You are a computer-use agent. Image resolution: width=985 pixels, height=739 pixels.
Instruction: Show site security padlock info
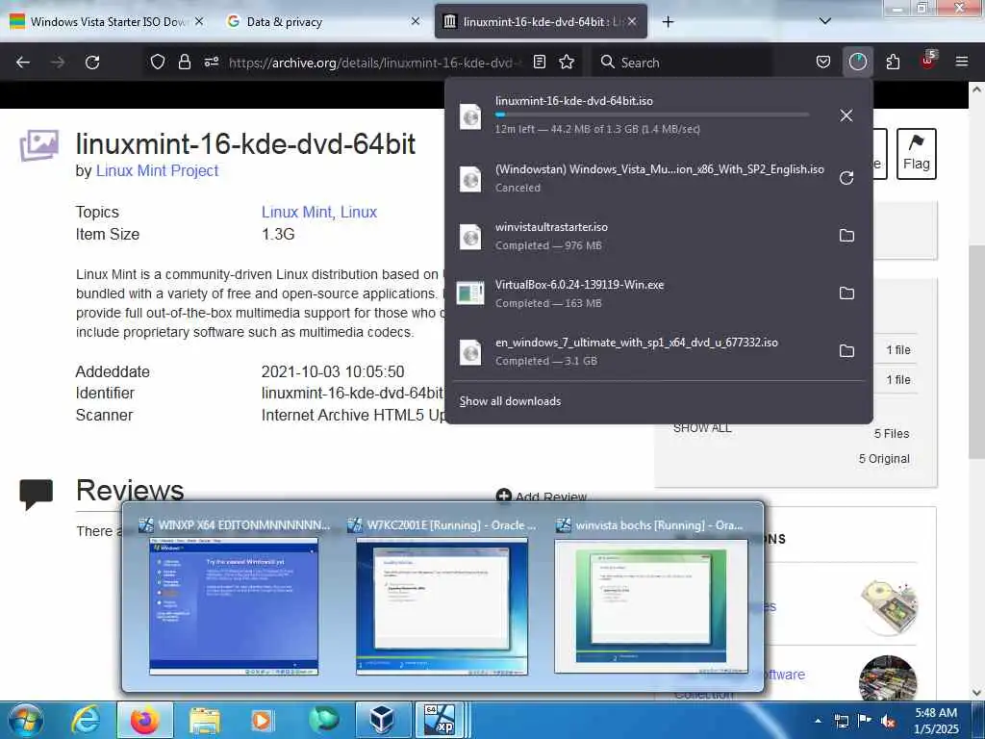[184, 63]
